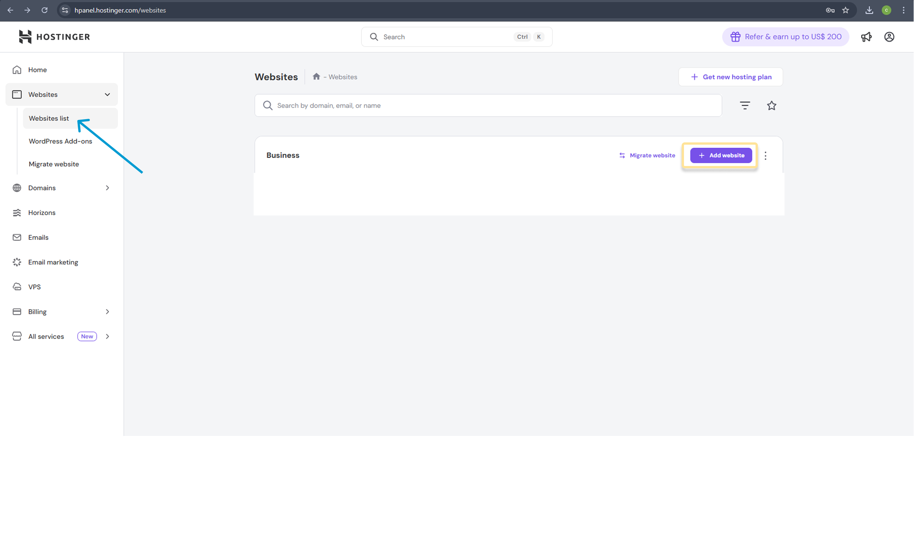Image resolution: width=914 pixels, height=533 pixels.
Task: Open the account profile icon
Action: tap(889, 37)
